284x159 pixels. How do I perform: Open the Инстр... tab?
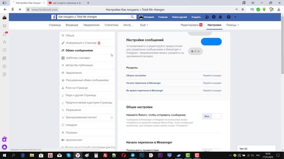pyautogui.click(x=128, y=25)
